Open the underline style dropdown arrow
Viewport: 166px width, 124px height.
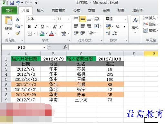pyautogui.click(x=47, y=27)
